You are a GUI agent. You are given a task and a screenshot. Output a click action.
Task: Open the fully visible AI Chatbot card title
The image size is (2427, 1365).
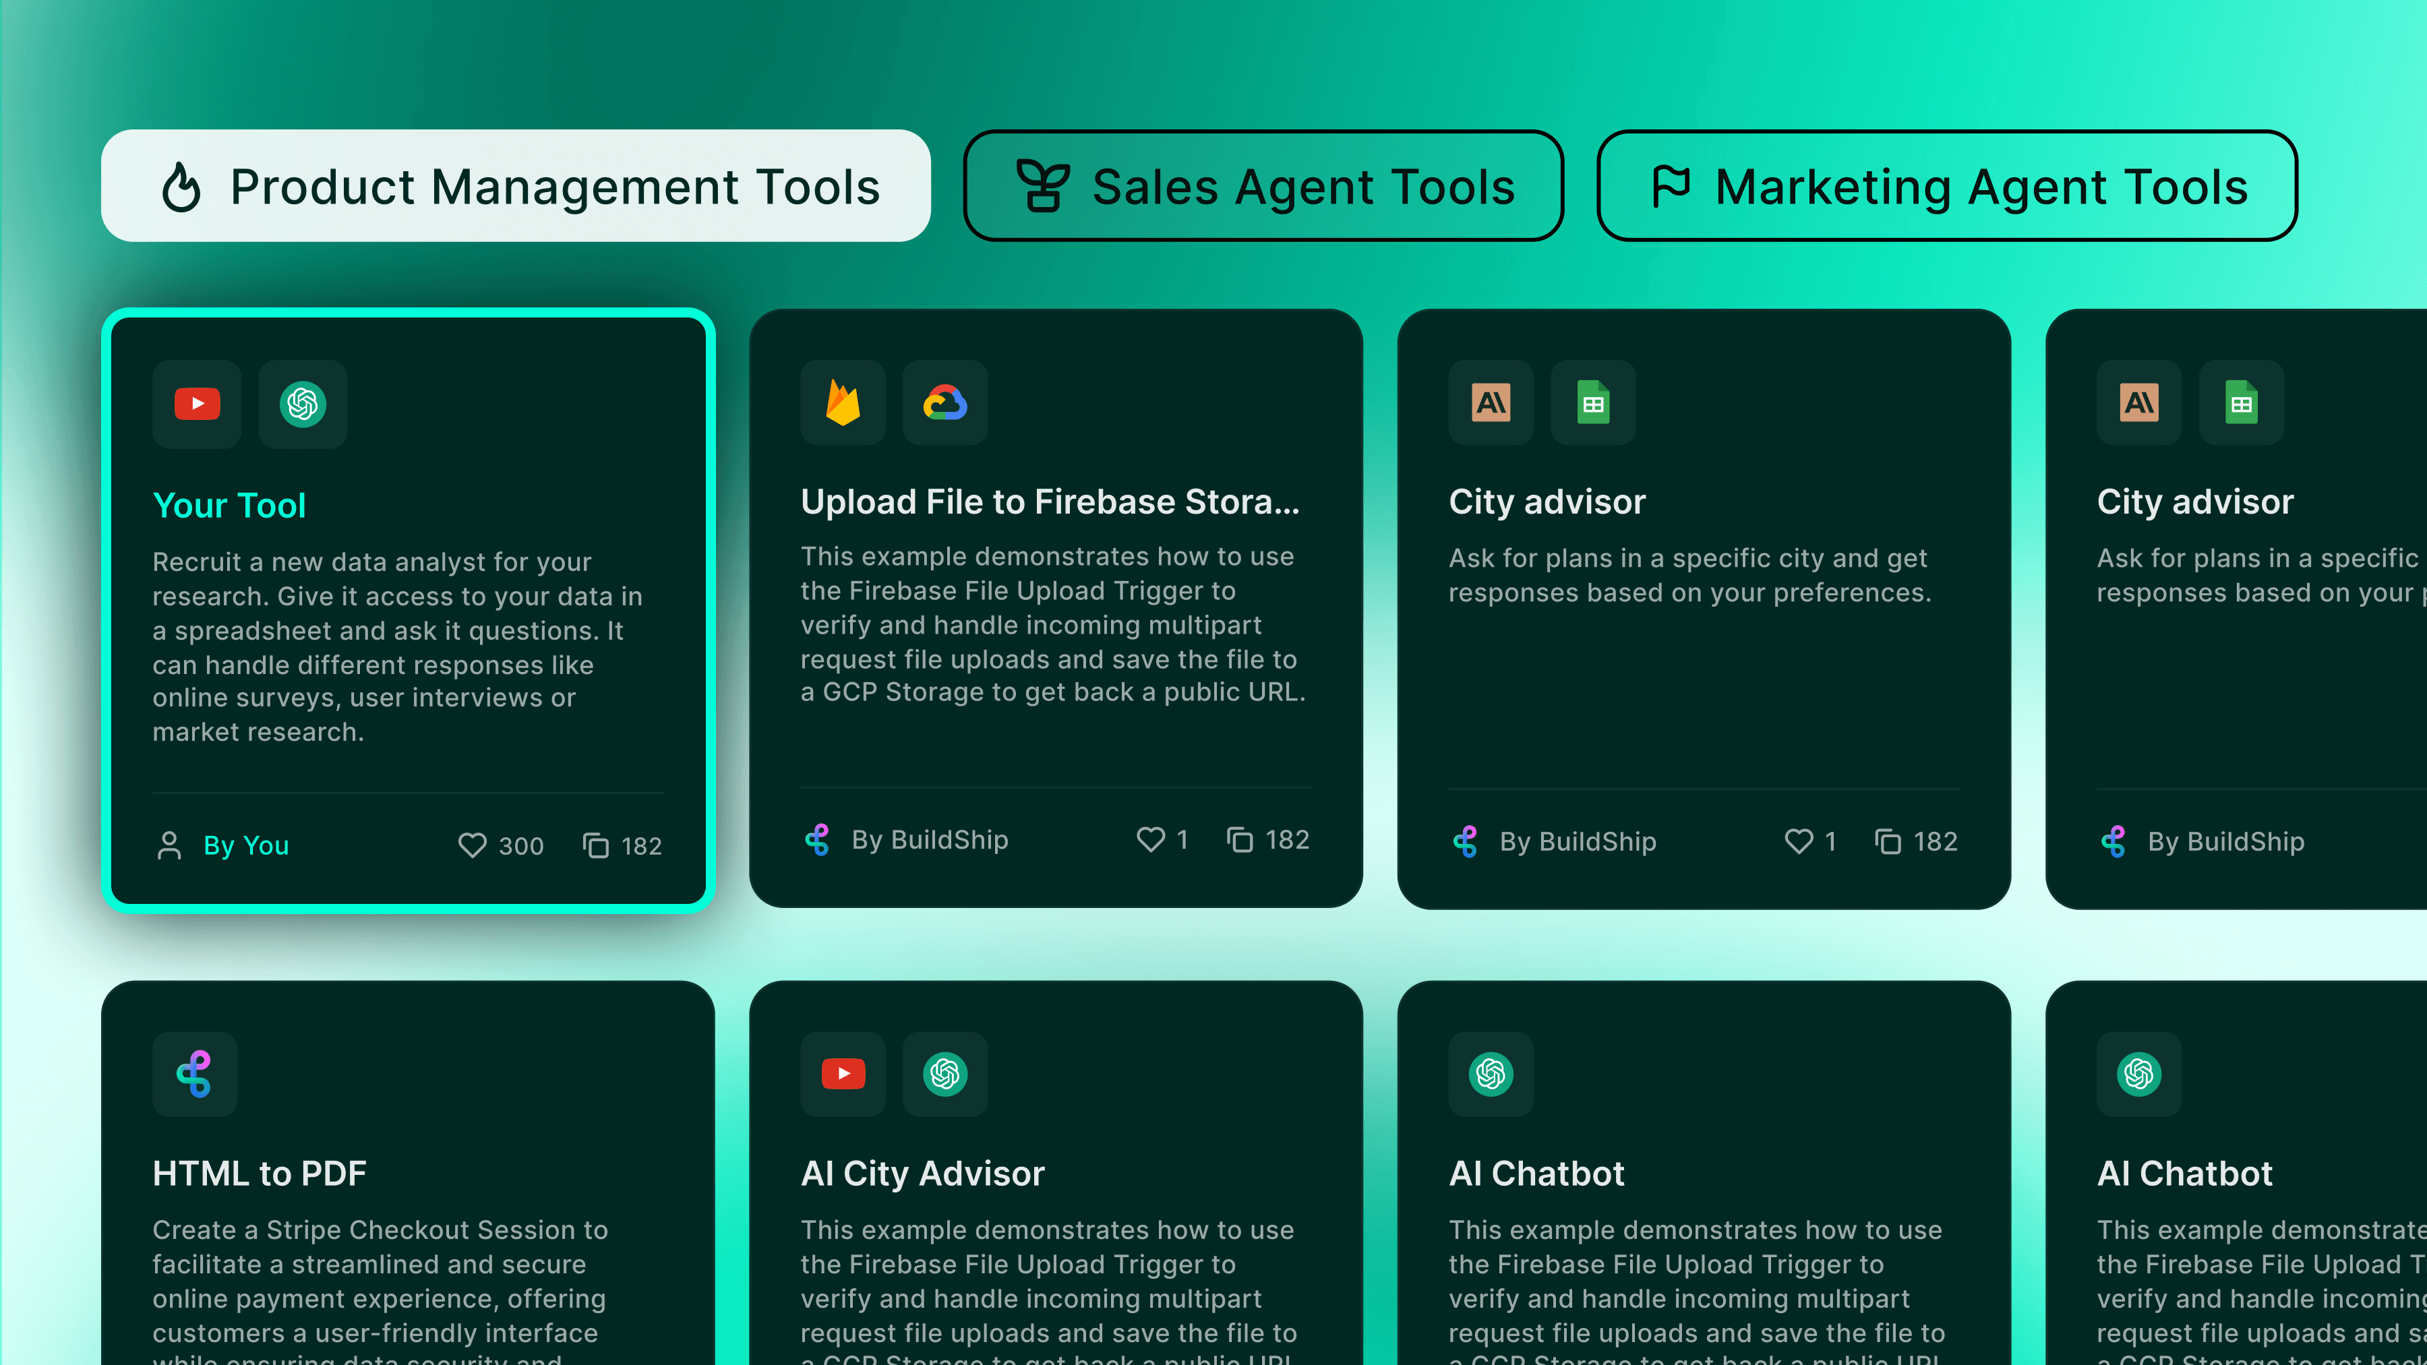pyautogui.click(x=1536, y=1174)
